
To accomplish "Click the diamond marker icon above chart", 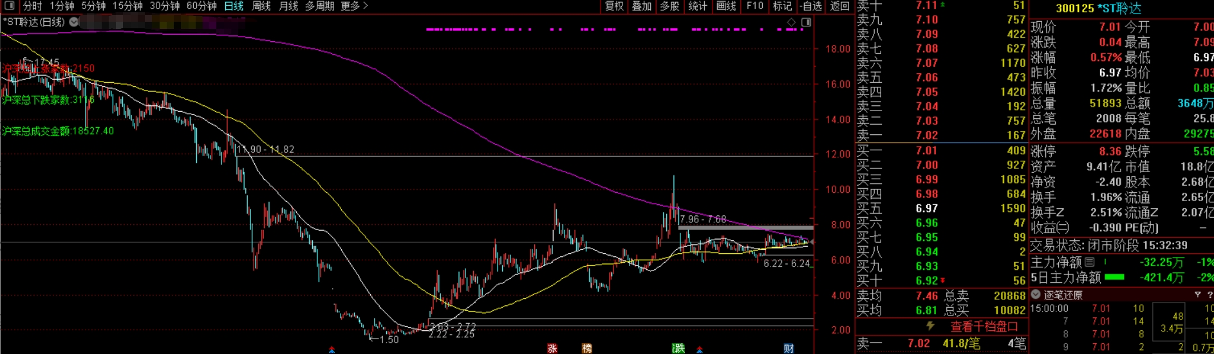I will click(x=791, y=22).
